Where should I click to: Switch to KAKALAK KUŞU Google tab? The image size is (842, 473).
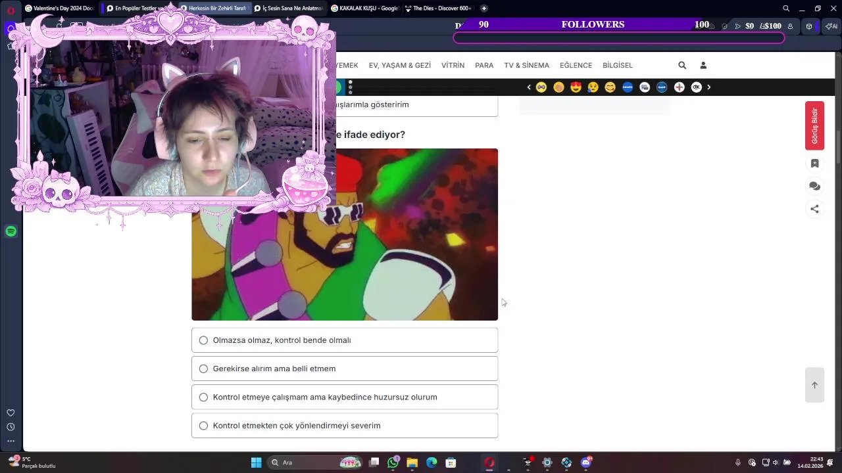pyautogui.click(x=364, y=9)
